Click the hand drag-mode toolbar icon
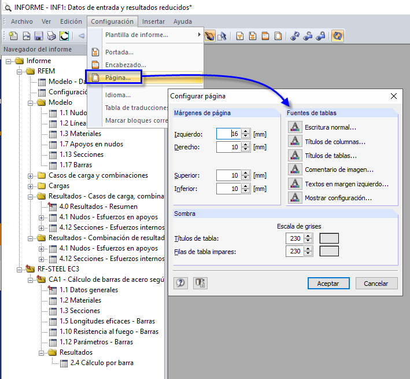Viewport: 410px width, 379px height. click(209, 36)
